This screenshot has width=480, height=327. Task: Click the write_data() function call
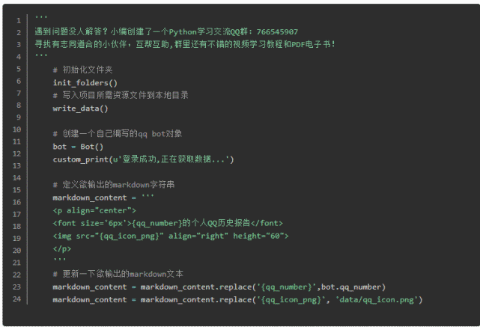pos(80,109)
